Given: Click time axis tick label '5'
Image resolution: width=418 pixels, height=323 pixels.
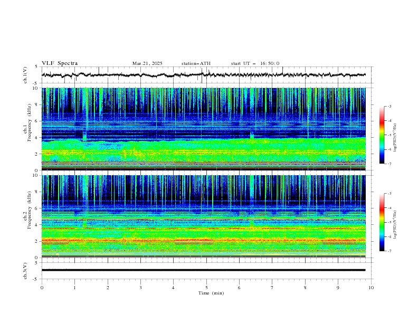Looking at the screenshot, I should [x=206, y=288].
